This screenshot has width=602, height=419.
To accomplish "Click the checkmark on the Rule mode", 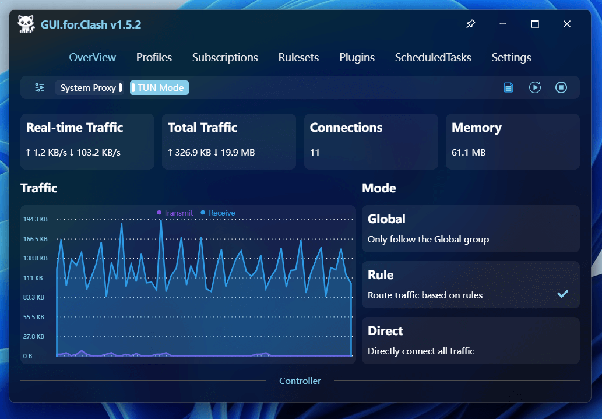I will tap(563, 294).
